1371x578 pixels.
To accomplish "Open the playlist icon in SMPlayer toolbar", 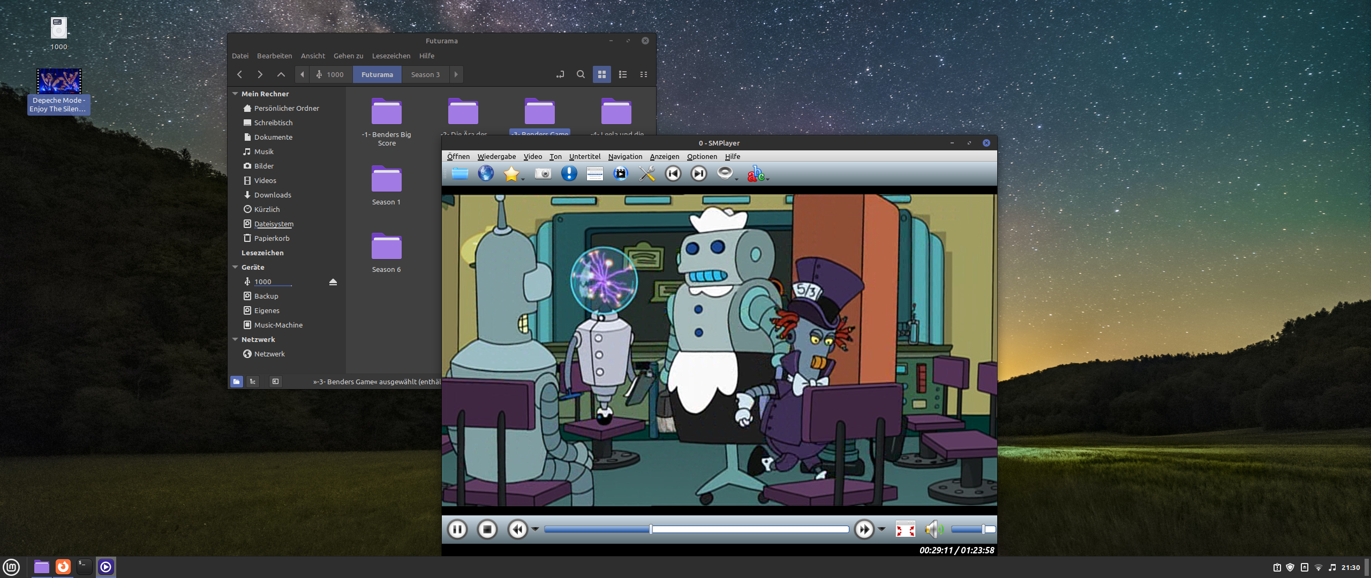I will [x=594, y=173].
